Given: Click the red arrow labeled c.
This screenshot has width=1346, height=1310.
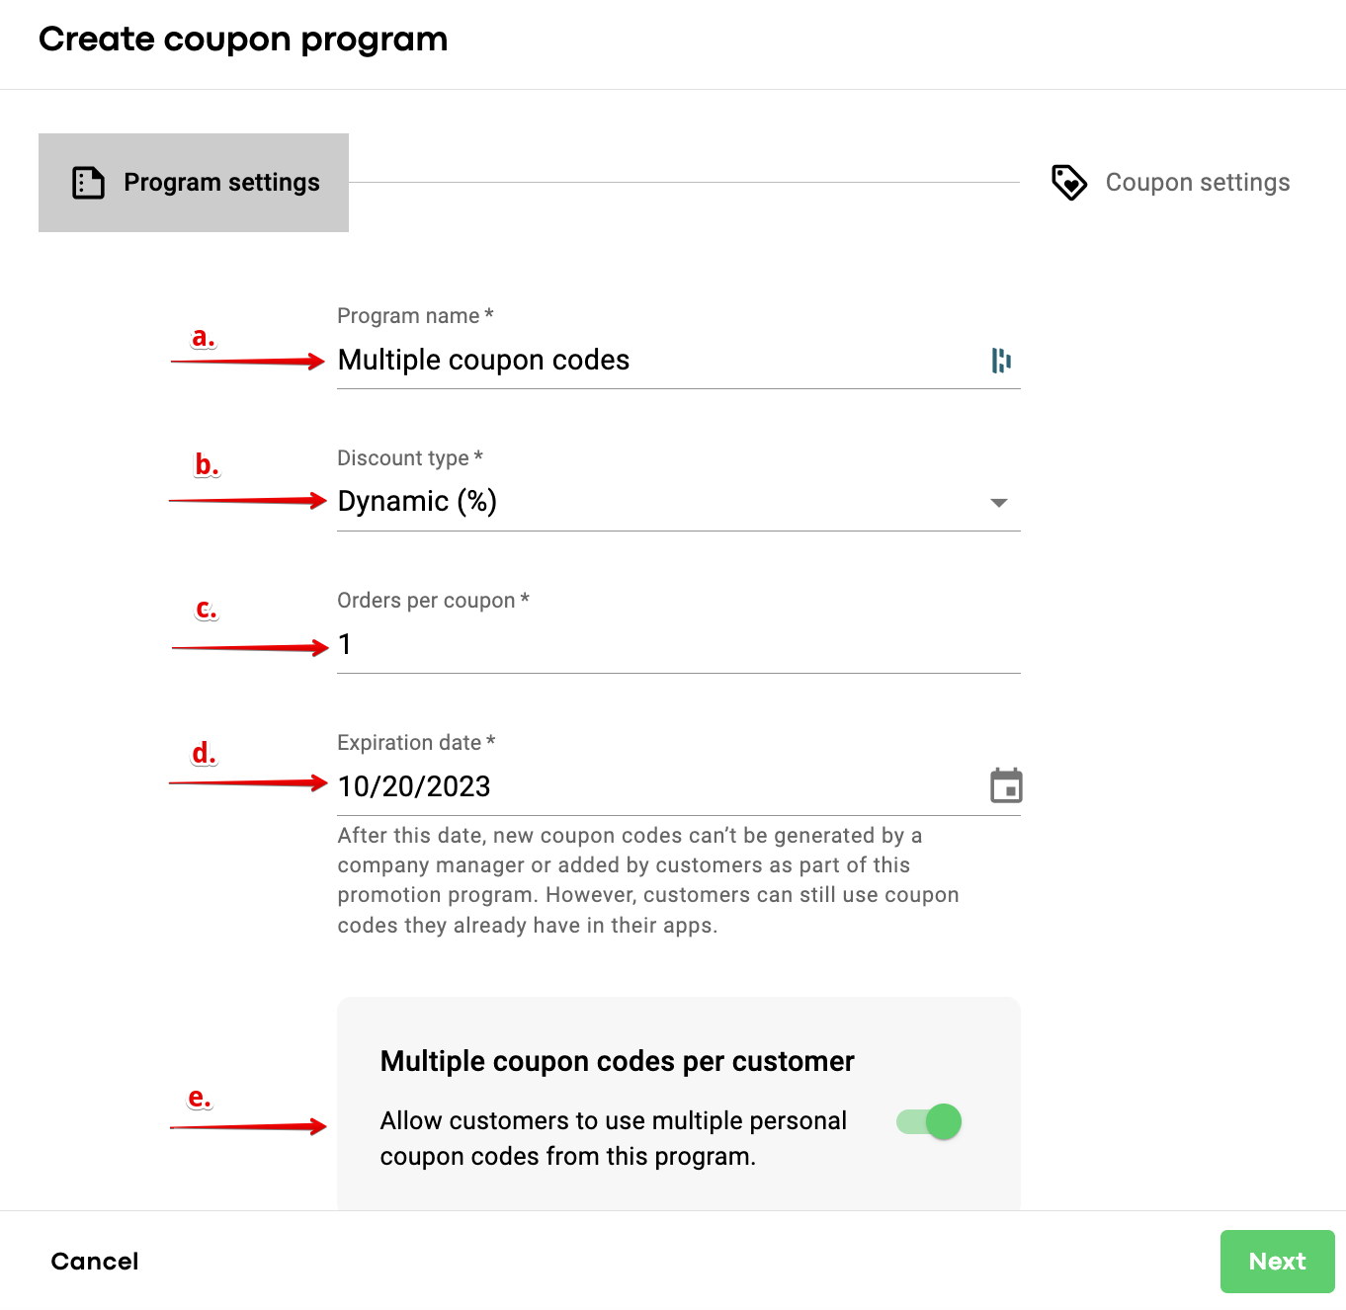Looking at the screenshot, I should click(250, 648).
